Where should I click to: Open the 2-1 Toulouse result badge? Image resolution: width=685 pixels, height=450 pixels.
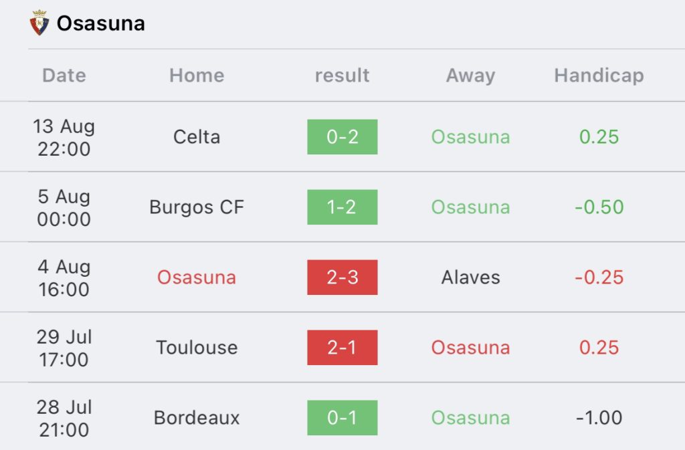(x=342, y=348)
